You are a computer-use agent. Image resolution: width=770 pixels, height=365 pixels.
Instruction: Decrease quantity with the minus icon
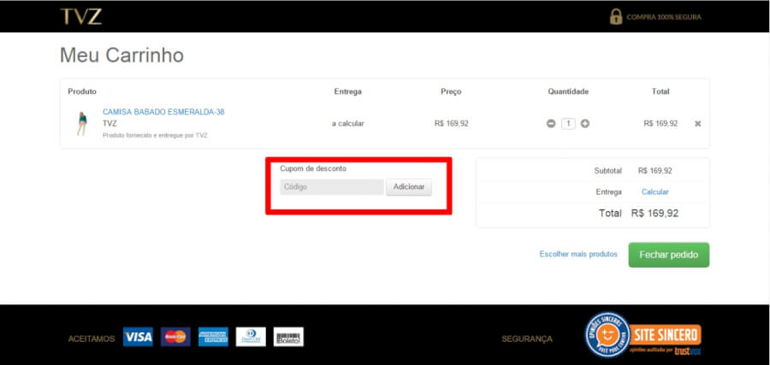click(x=551, y=124)
